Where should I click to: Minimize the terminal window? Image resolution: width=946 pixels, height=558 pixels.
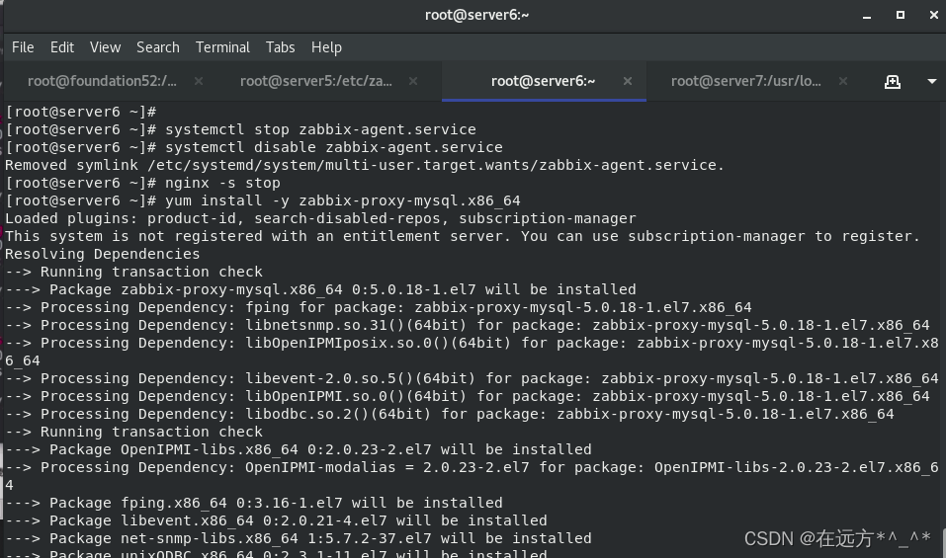(867, 16)
